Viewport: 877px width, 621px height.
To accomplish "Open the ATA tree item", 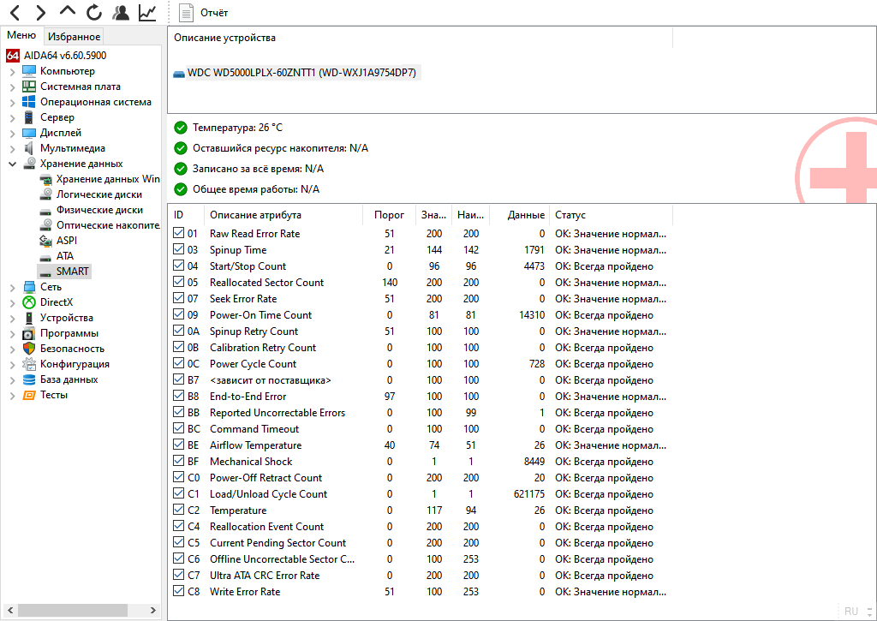I will tap(65, 255).
